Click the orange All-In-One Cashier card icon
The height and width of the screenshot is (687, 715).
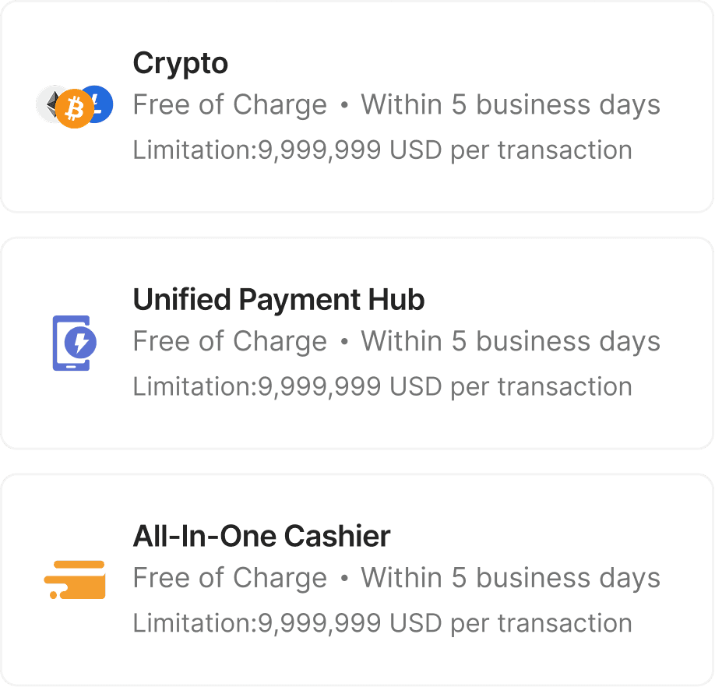coord(75,580)
